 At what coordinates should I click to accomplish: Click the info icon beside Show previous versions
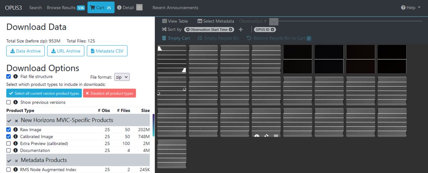click(15, 102)
